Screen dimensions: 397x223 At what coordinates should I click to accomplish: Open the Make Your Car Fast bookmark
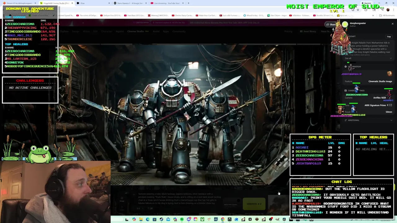pyautogui.click(x=206, y=15)
